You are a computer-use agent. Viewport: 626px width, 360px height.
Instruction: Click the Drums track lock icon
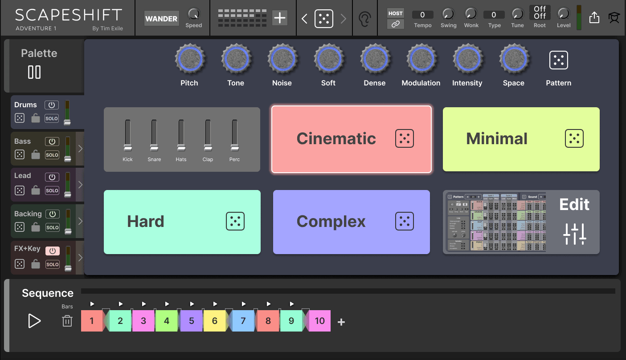pos(36,118)
